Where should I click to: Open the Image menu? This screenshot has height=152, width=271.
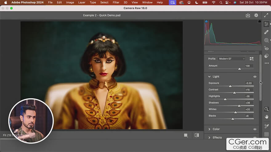(70, 2)
